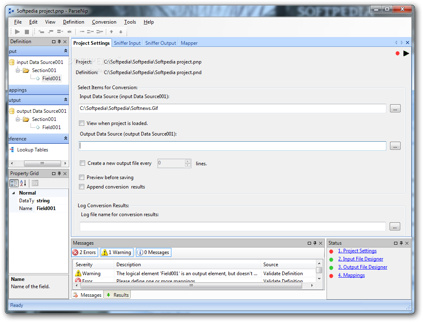Enable Create a new output file every checkbox
Image resolution: width=423 pixels, height=322 pixels.
pos(82,163)
